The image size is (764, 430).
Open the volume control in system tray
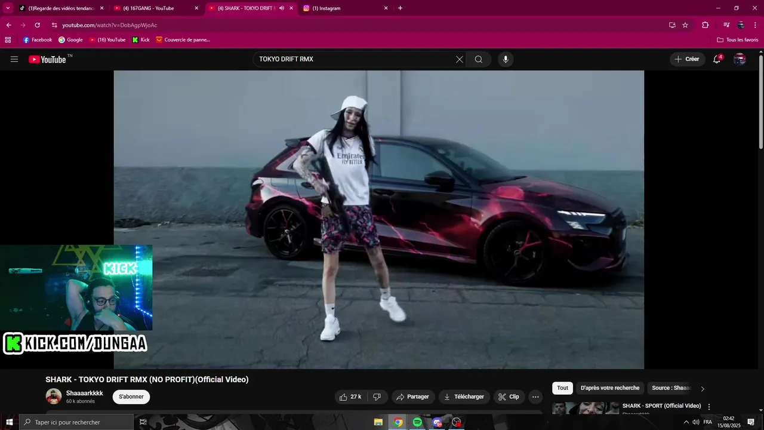click(695, 422)
